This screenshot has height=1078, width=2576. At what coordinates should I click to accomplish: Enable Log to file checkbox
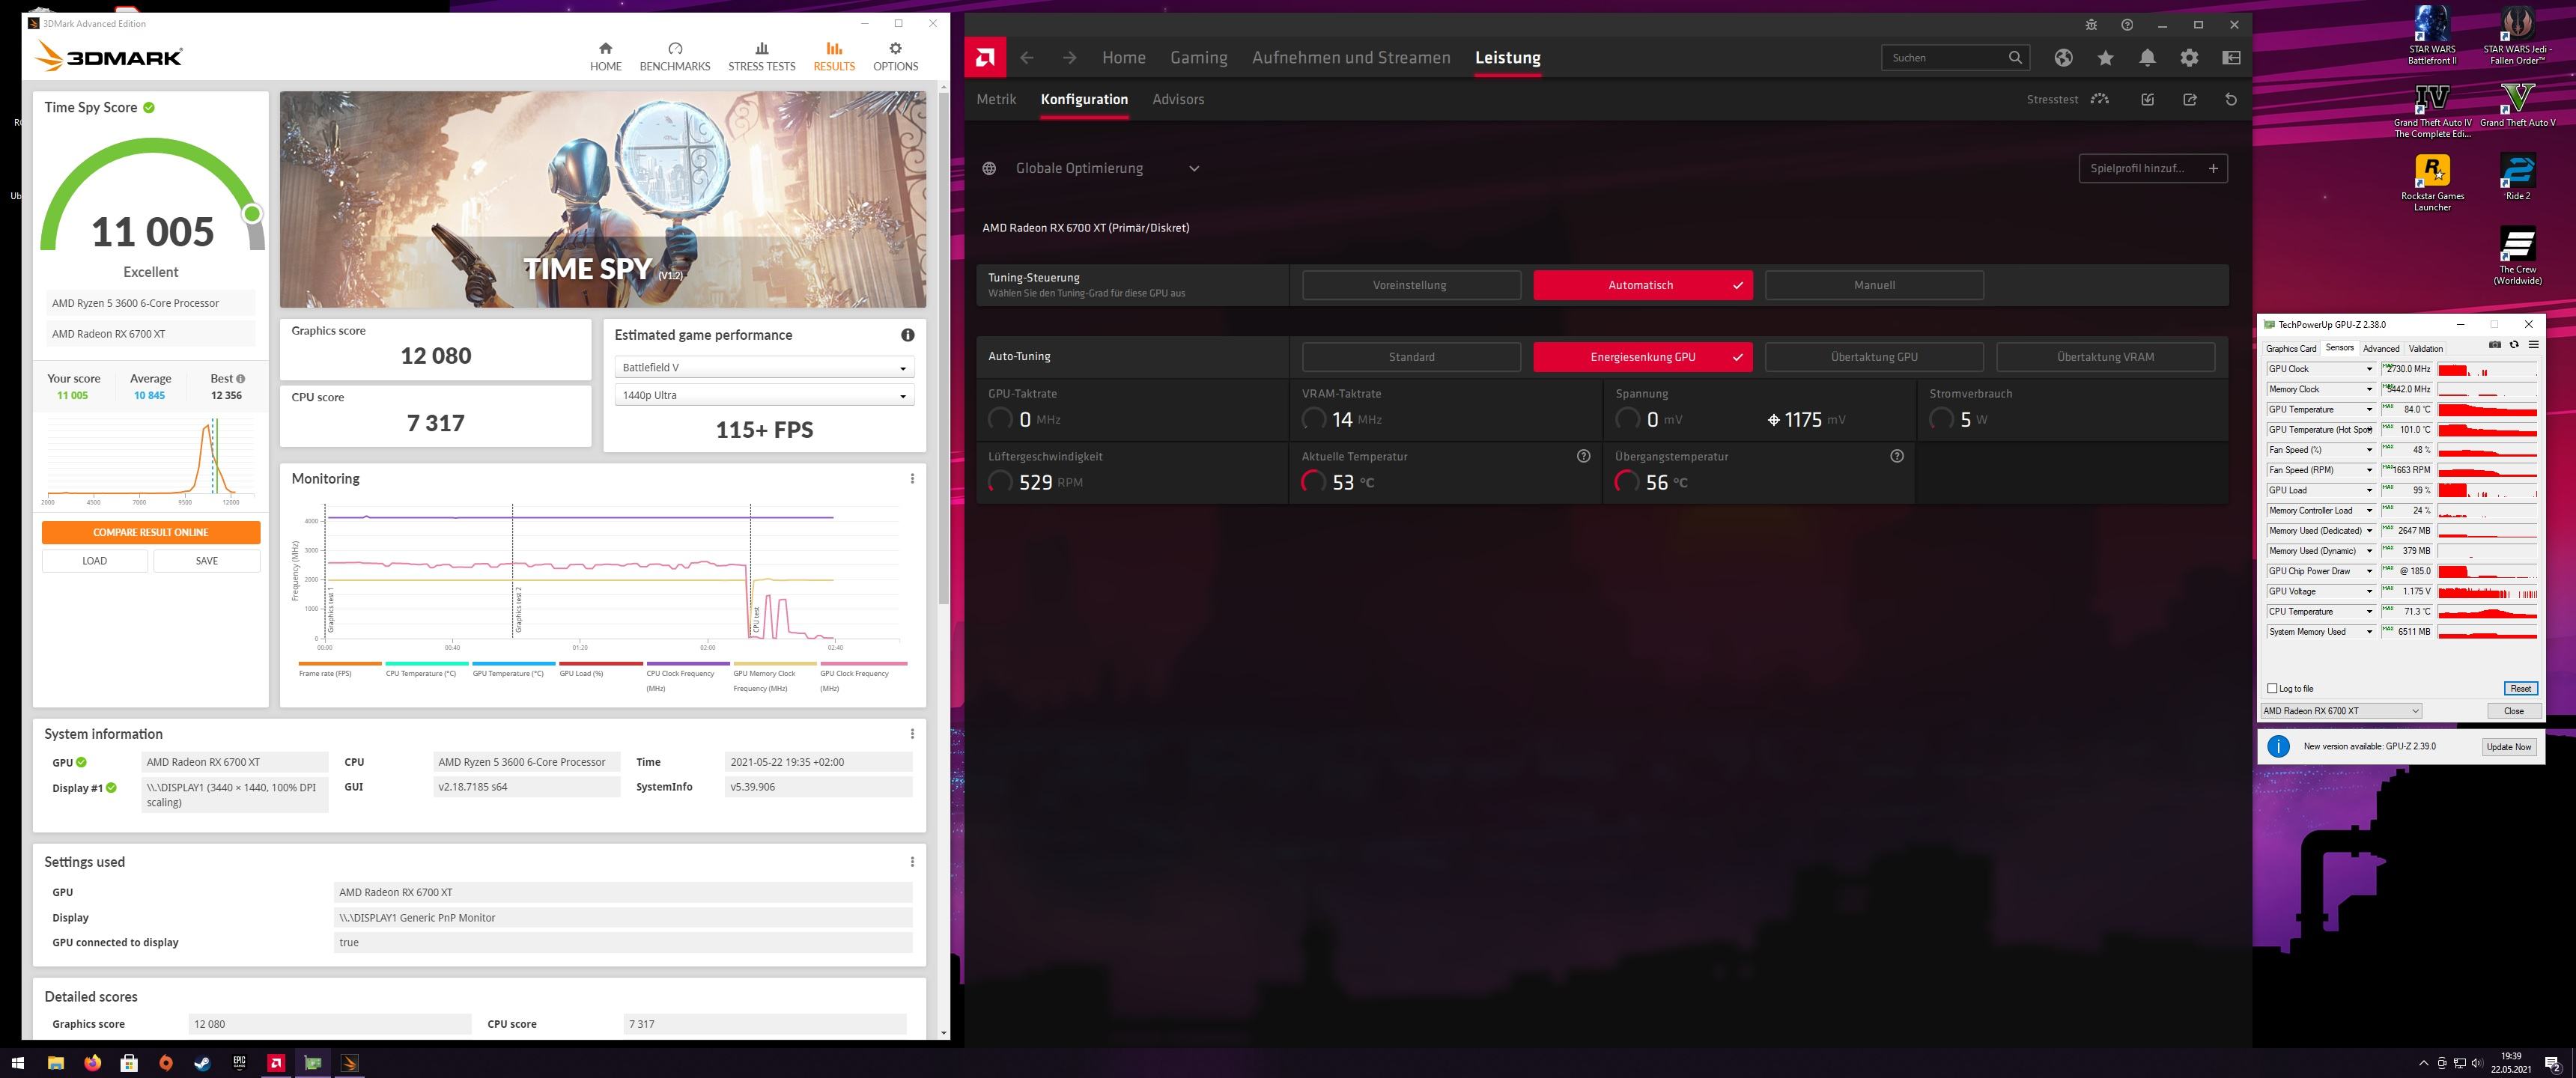point(2272,688)
